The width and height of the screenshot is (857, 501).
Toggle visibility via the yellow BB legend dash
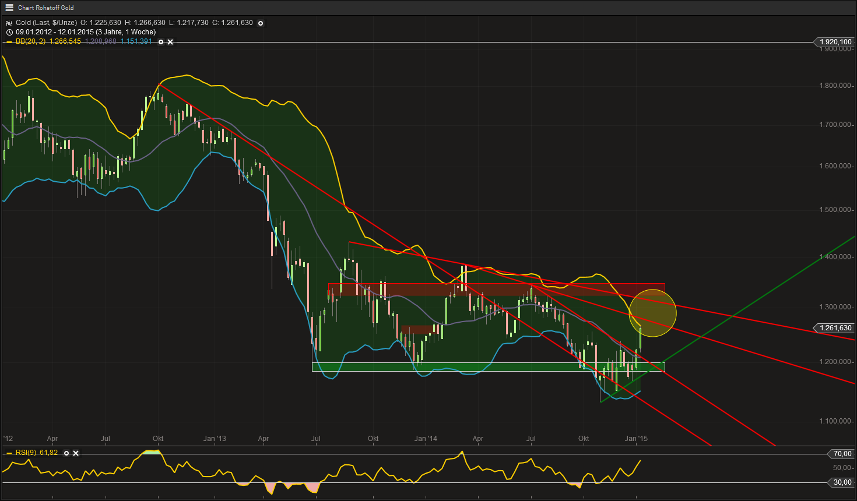9,42
